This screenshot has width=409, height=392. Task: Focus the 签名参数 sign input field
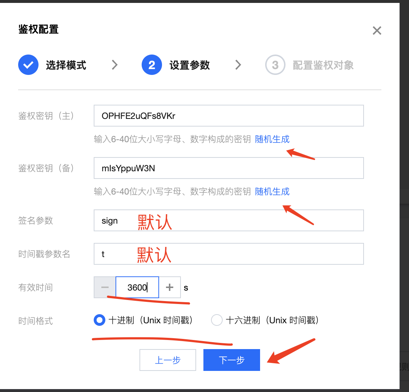point(229,220)
